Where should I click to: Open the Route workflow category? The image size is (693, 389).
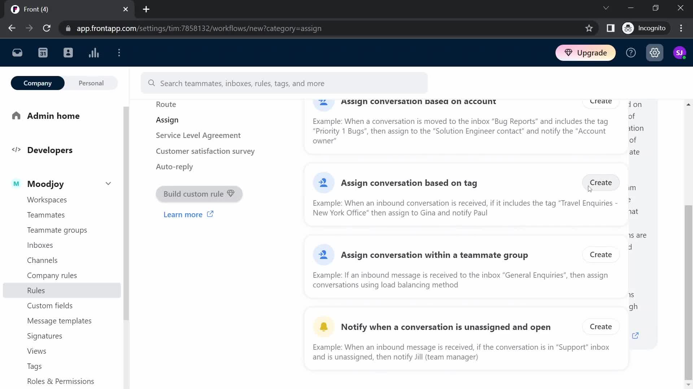[x=166, y=104]
